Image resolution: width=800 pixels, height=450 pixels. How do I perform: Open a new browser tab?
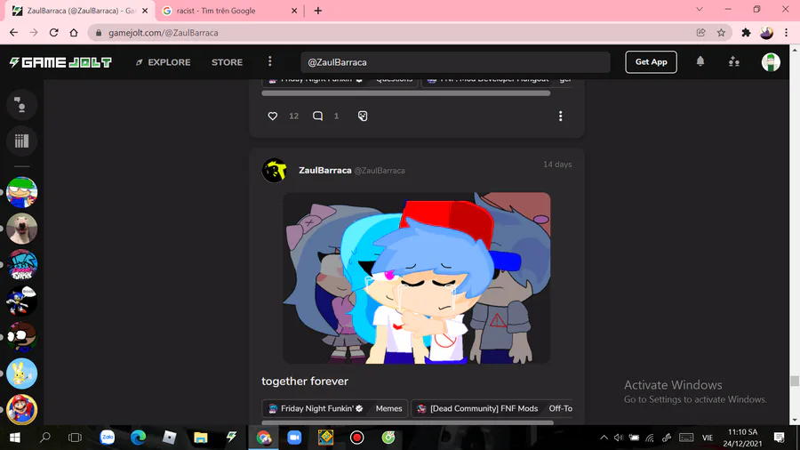click(318, 11)
